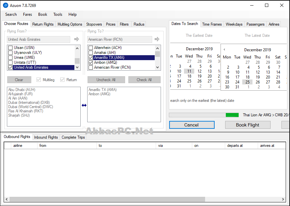Screen dimensions: 290x206
Task: Select Al-fujairah (FJR) in origin list
Action: click(20, 94)
